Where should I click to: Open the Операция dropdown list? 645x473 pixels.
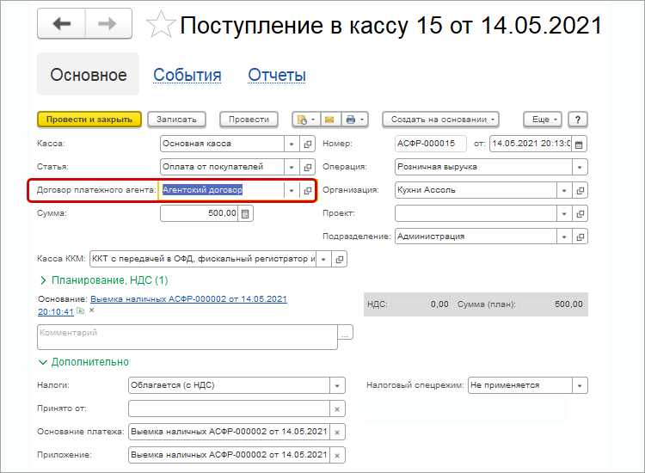580,167
